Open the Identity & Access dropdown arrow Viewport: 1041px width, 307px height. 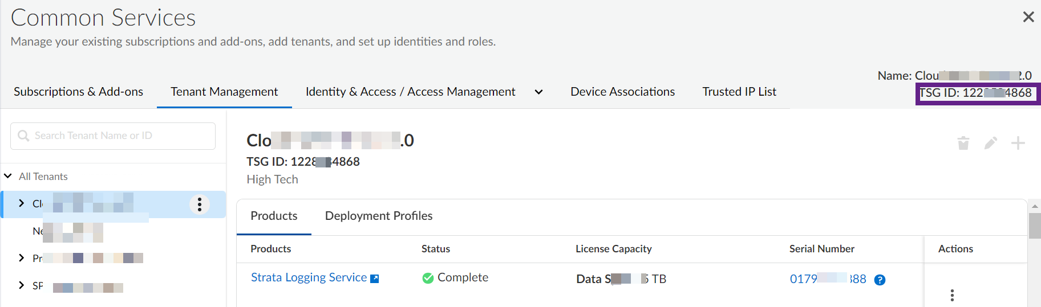point(538,92)
